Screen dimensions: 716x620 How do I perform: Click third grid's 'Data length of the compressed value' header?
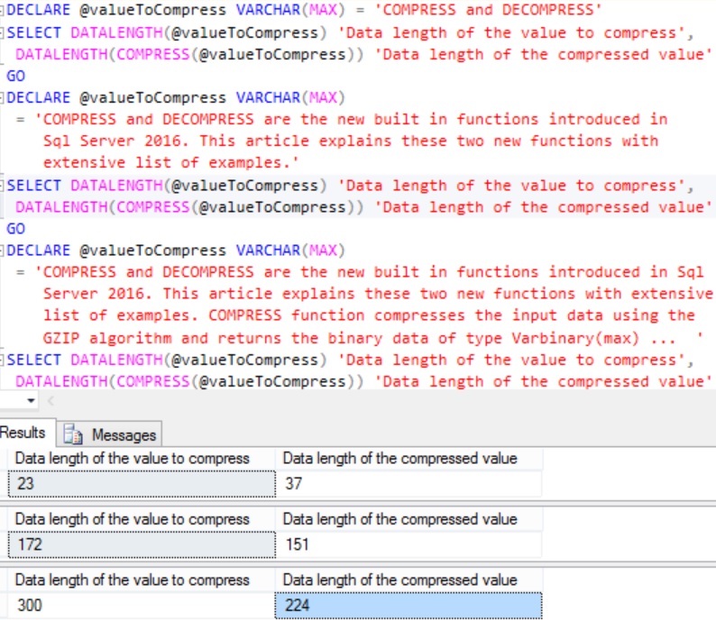point(408,580)
